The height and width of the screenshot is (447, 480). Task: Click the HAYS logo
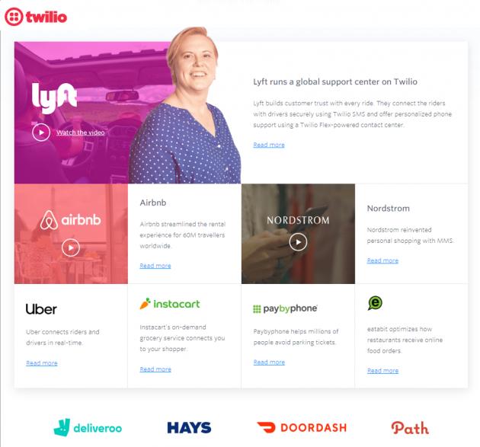[x=189, y=428]
